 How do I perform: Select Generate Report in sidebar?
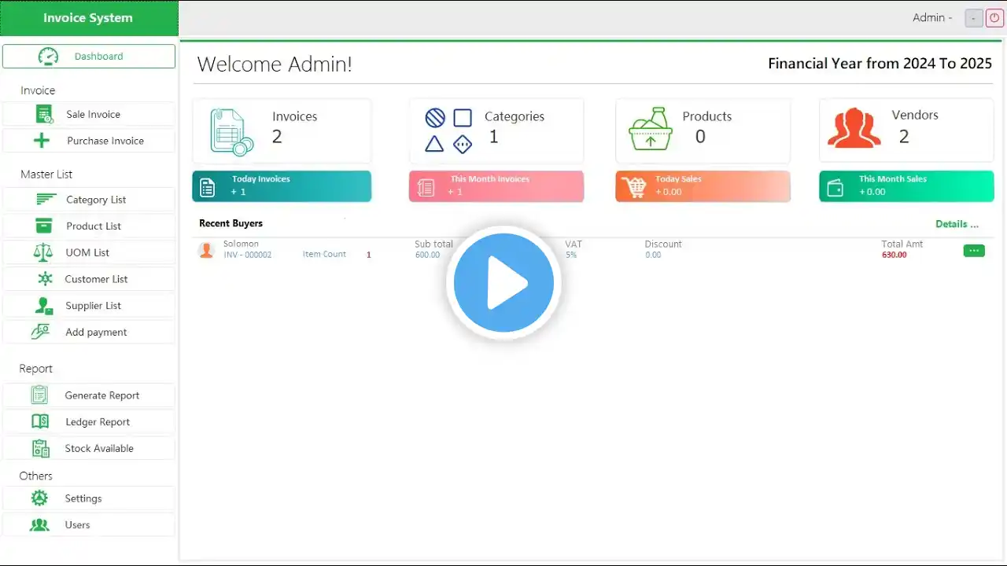tap(89, 395)
